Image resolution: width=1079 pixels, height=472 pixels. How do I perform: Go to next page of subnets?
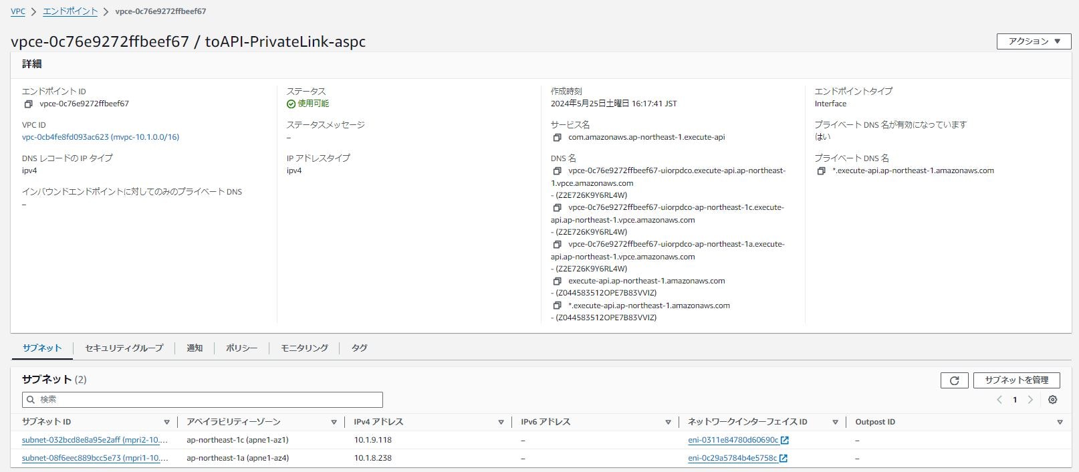(x=1030, y=400)
